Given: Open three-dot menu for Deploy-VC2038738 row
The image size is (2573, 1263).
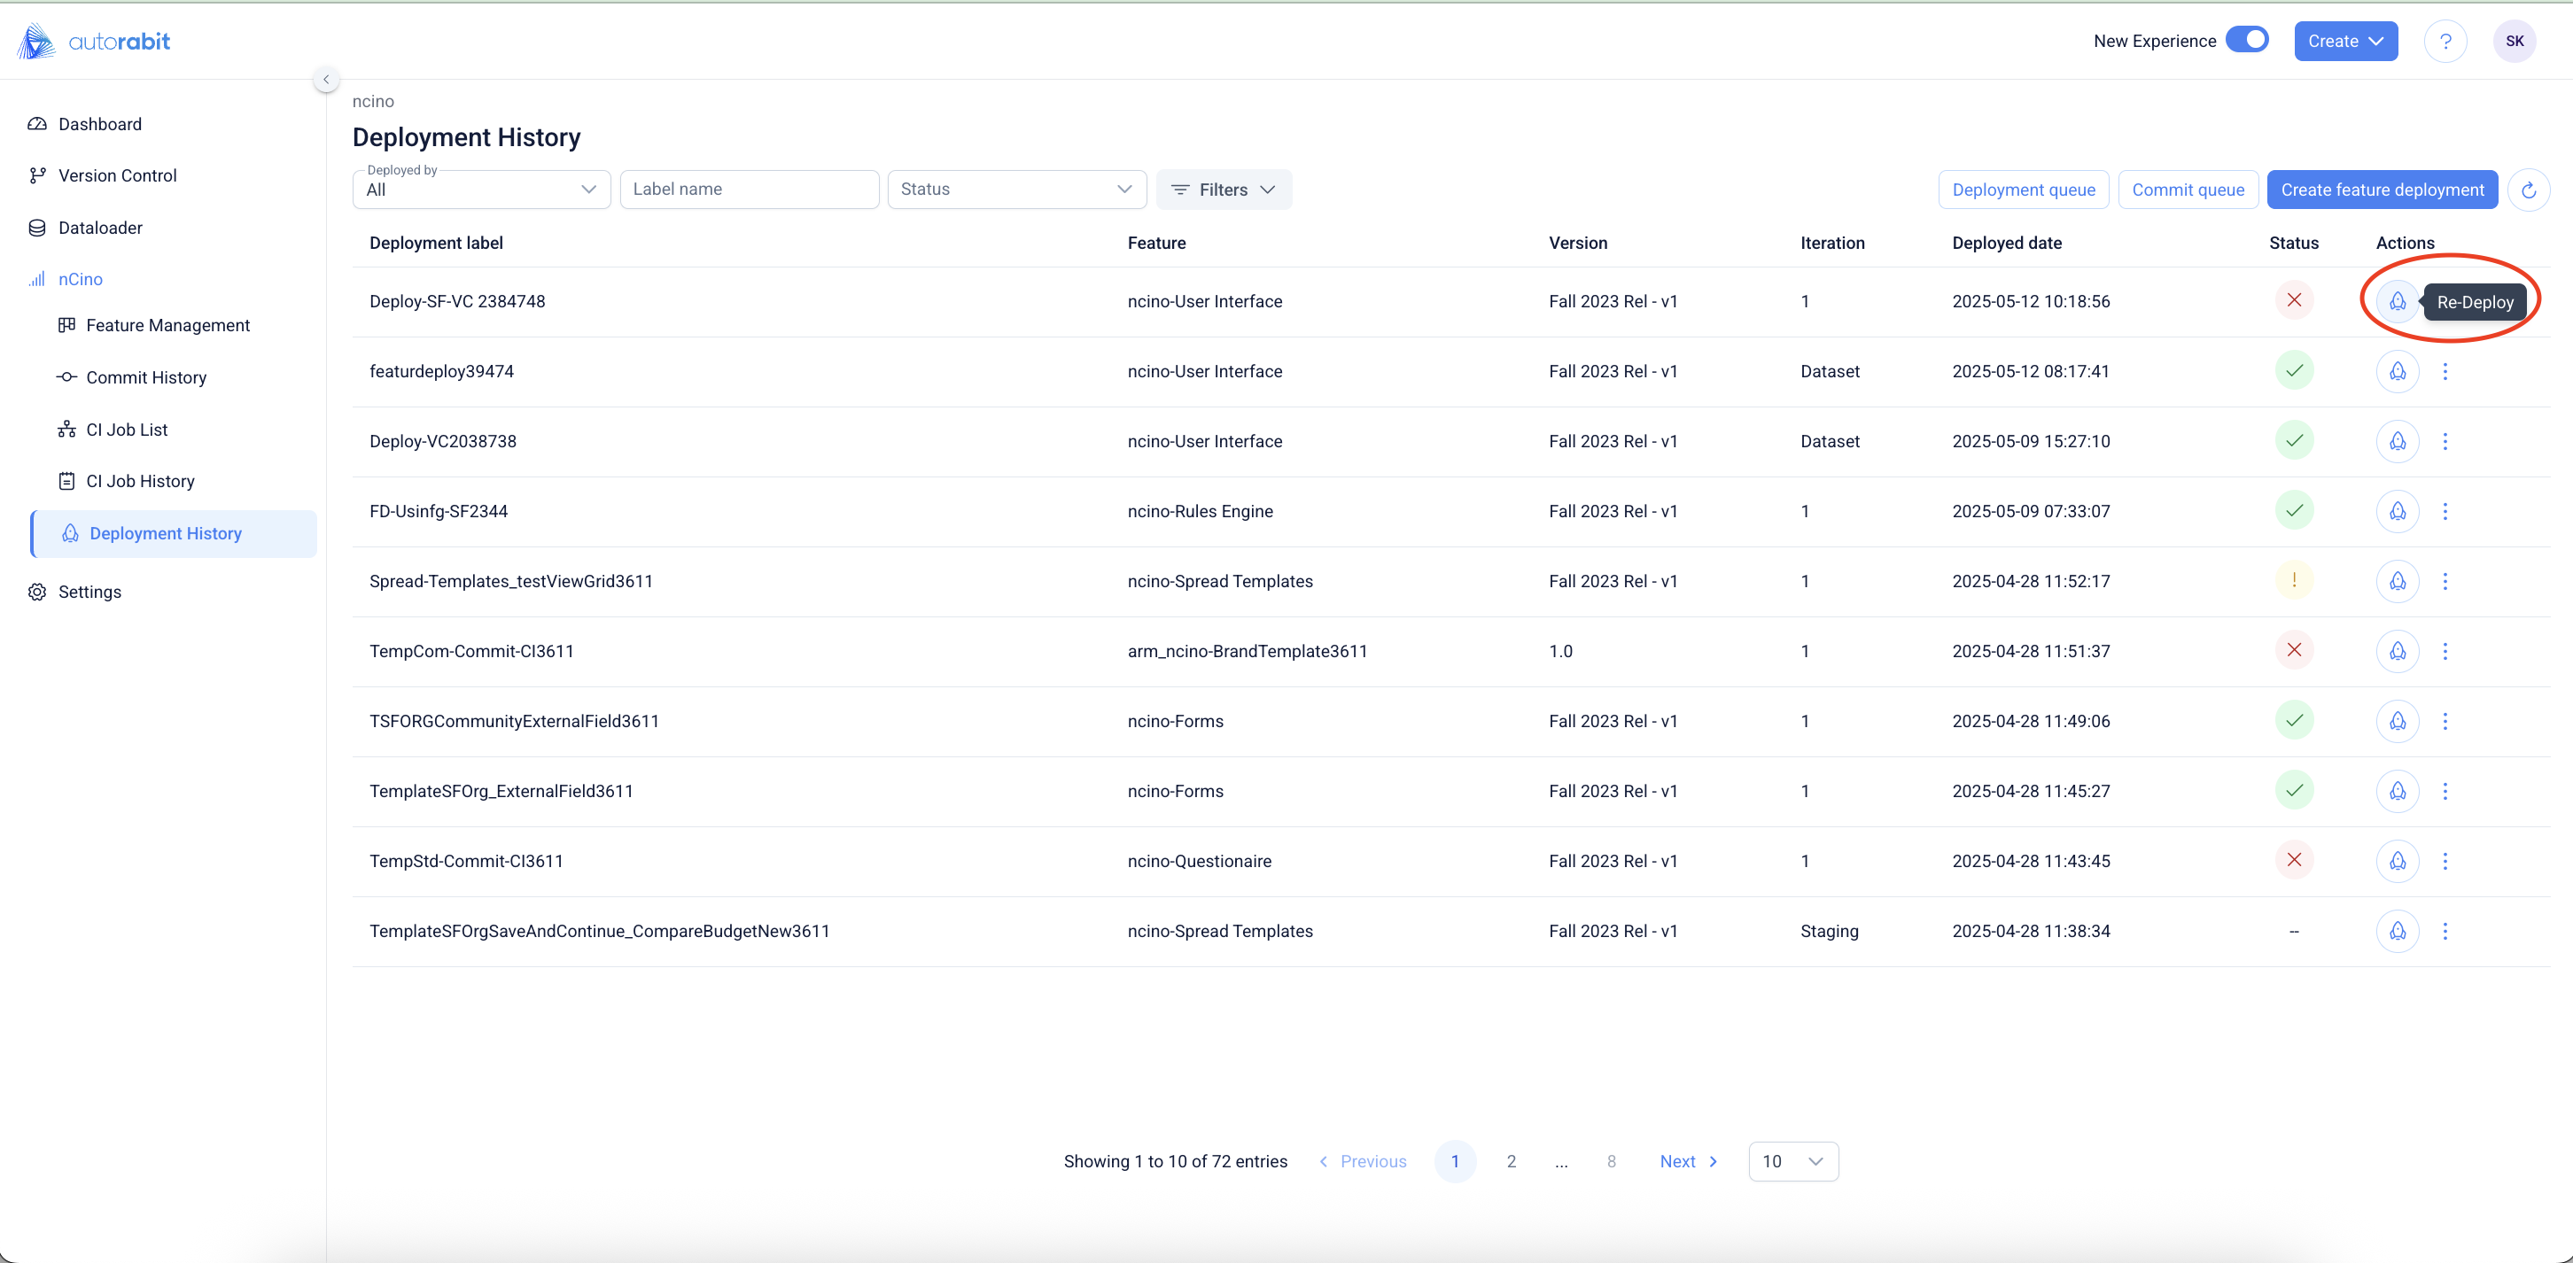Looking at the screenshot, I should pos(2445,441).
